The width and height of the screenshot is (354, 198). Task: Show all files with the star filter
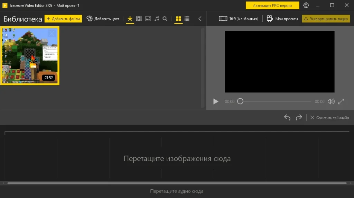tap(130, 19)
